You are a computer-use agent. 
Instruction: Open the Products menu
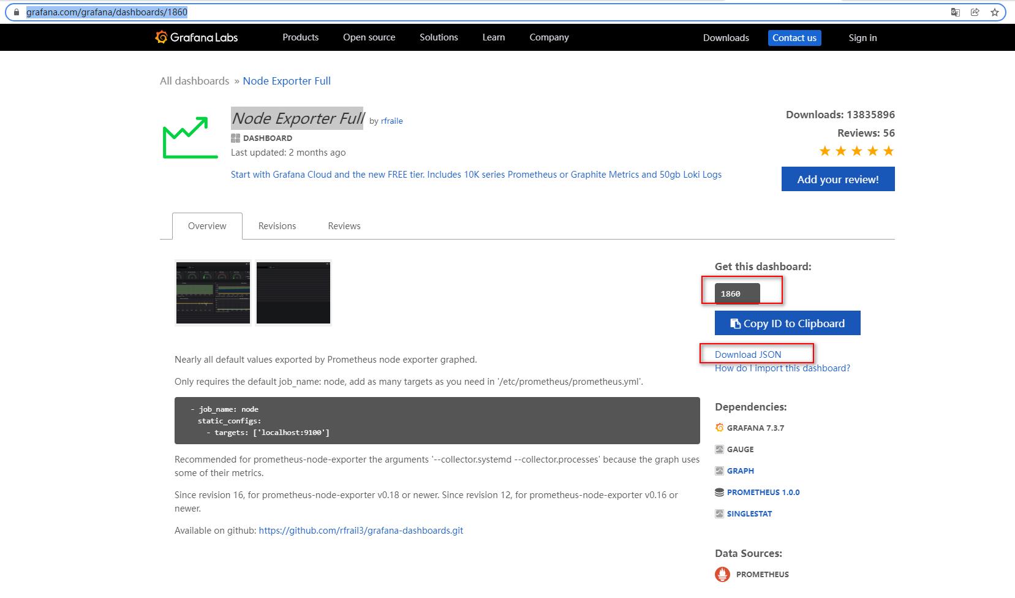tap(300, 37)
